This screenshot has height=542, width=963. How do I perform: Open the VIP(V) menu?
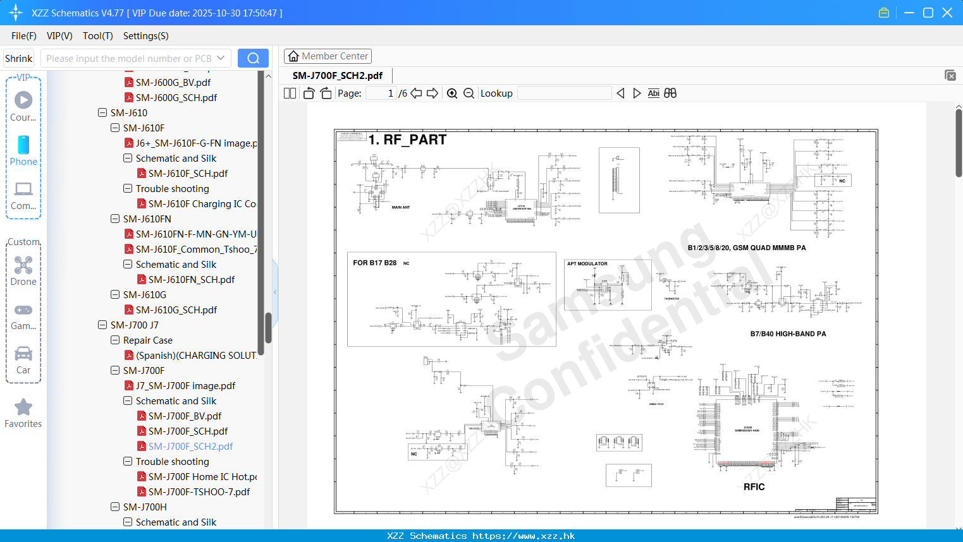click(59, 36)
